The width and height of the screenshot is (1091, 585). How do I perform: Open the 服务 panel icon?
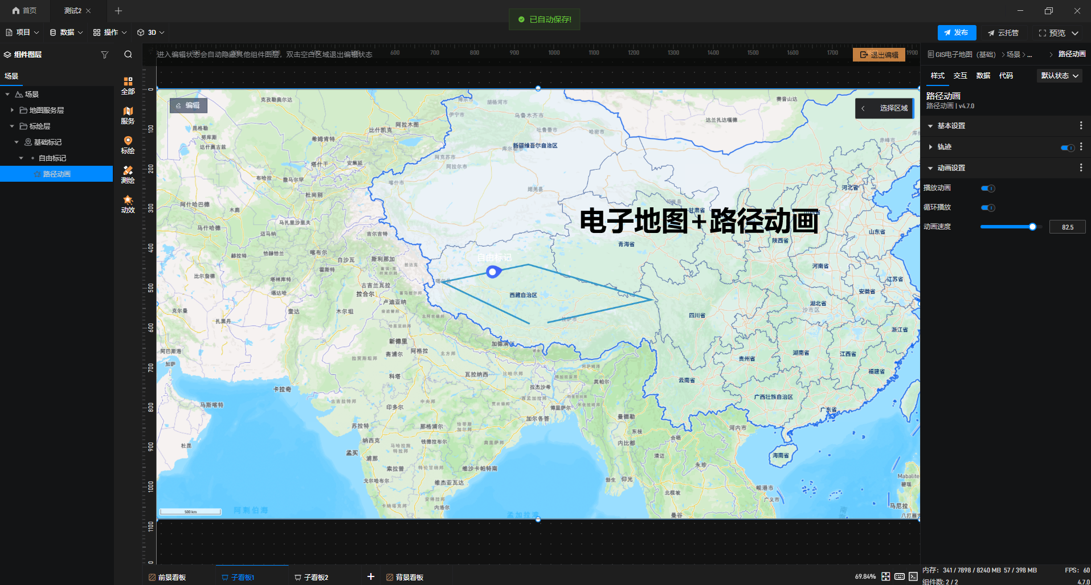click(128, 114)
